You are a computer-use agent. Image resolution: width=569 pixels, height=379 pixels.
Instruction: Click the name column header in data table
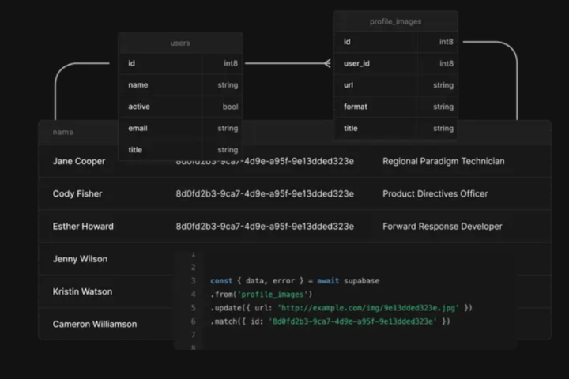click(63, 132)
